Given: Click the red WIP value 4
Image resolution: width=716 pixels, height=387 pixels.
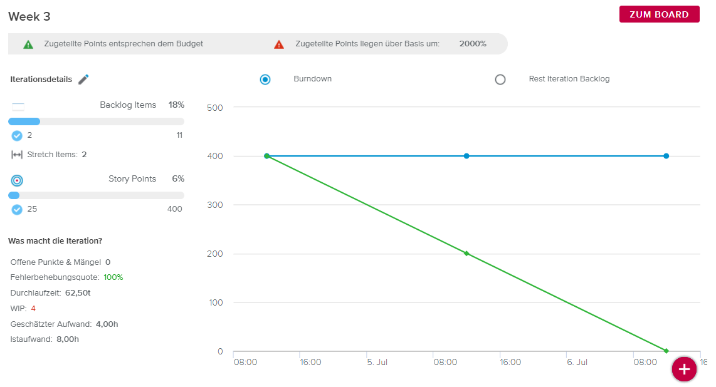Looking at the screenshot, I should (x=33, y=309).
